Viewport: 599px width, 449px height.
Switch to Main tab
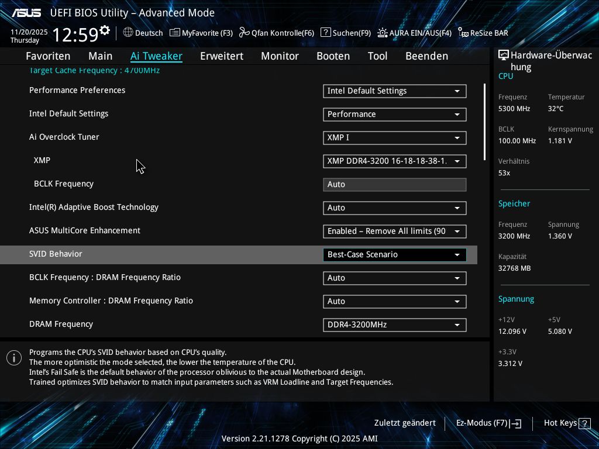[x=101, y=56]
